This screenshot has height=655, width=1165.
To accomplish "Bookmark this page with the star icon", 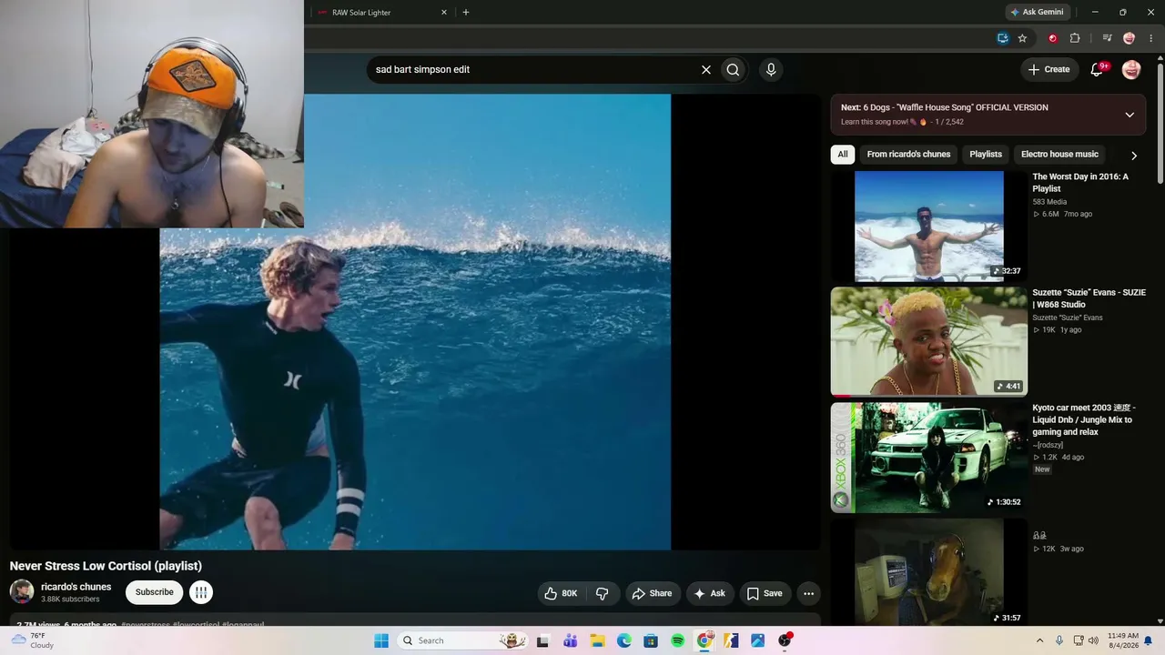I will coord(1022,38).
